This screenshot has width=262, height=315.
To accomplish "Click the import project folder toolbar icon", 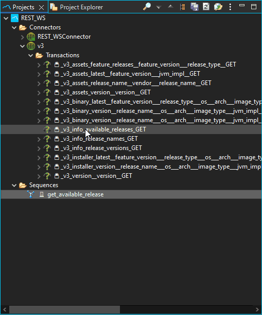I will [218, 7].
